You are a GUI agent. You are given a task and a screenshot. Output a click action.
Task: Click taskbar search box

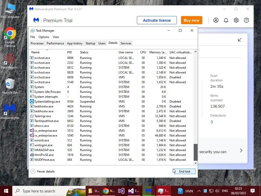49,191
